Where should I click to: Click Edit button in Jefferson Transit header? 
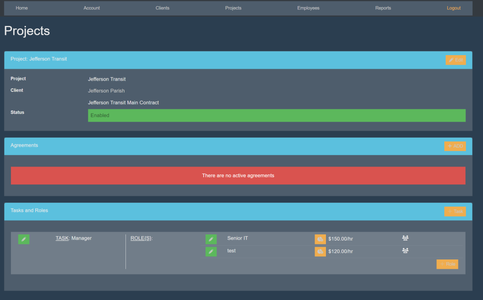(x=455, y=60)
